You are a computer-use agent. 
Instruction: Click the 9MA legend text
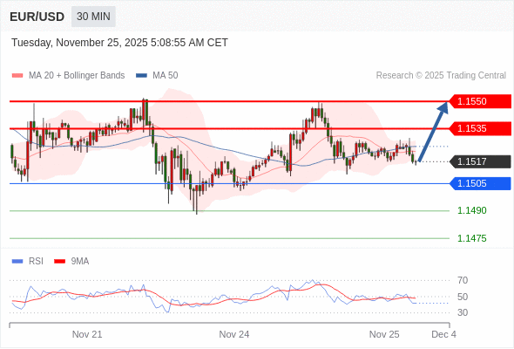[x=80, y=262]
